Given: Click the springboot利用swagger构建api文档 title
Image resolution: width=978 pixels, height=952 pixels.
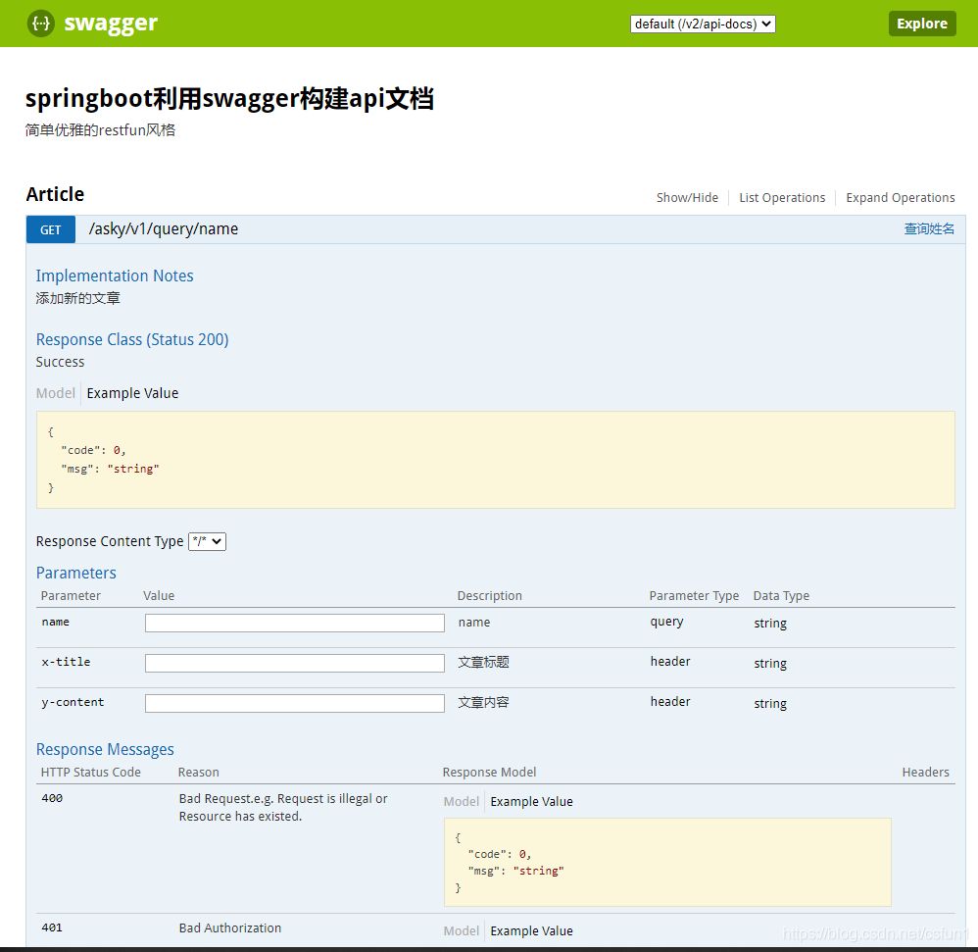Looking at the screenshot, I should (x=229, y=99).
